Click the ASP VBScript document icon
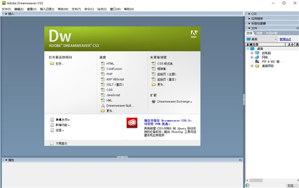This screenshot has width=299, height=188. (103, 79)
